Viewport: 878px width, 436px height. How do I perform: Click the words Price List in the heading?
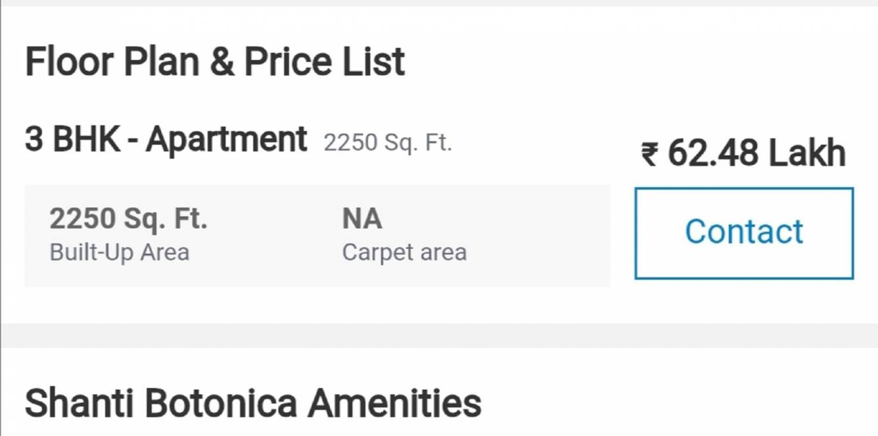click(x=324, y=62)
